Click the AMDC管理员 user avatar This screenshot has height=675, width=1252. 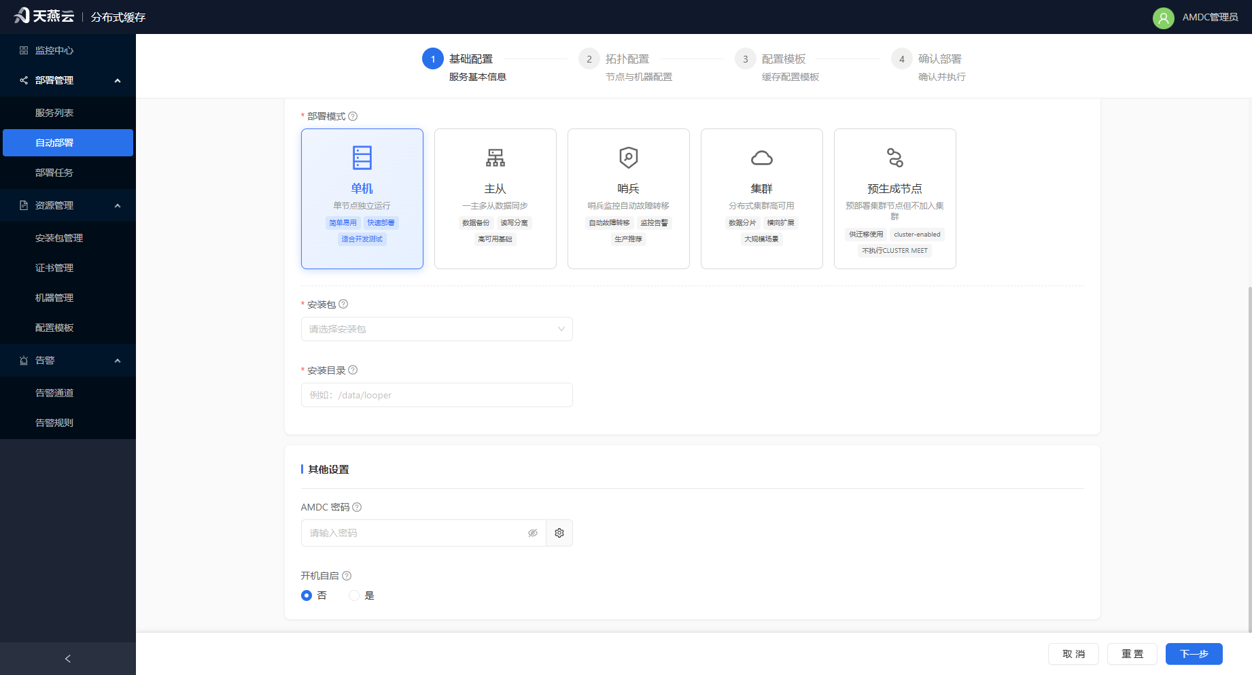[x=1164, y=17]
